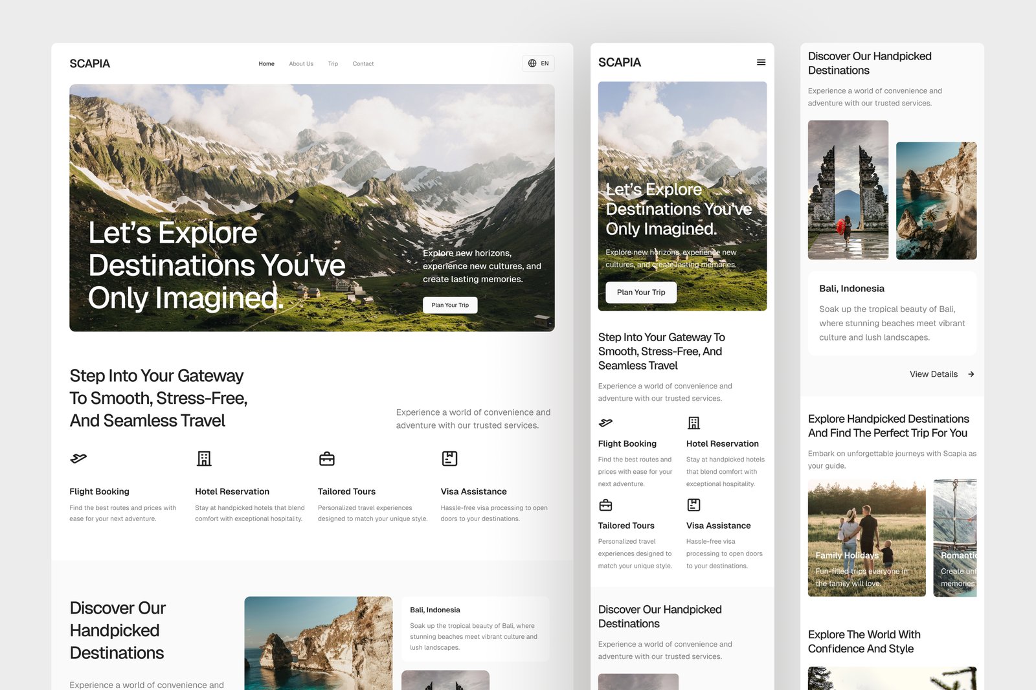Go to About Us nav item
Screen dimensions: 1036x690
coord(301,64)
